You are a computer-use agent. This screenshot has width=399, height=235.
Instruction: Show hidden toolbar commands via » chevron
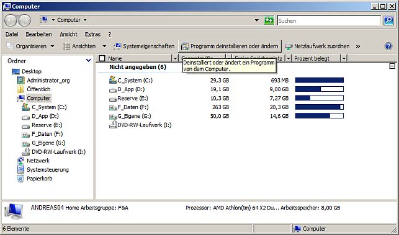[358, 47]
